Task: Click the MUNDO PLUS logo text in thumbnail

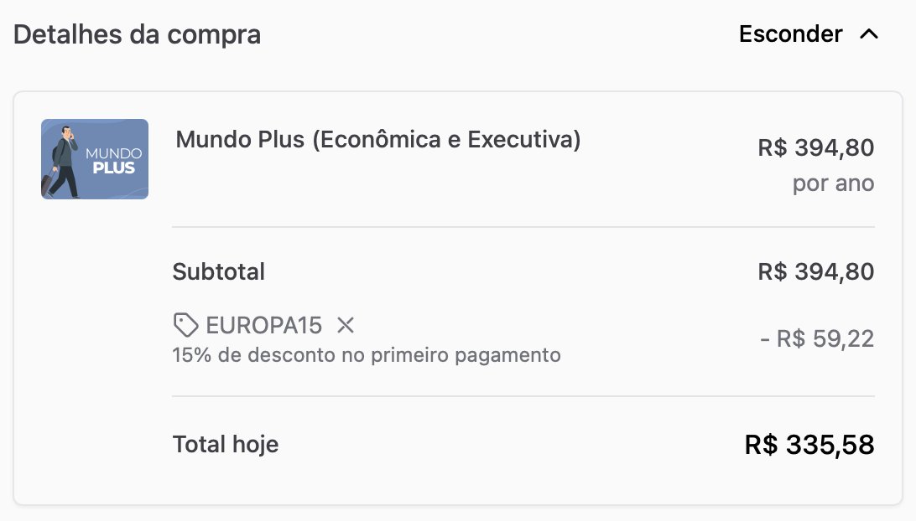Action: point(113,161)
